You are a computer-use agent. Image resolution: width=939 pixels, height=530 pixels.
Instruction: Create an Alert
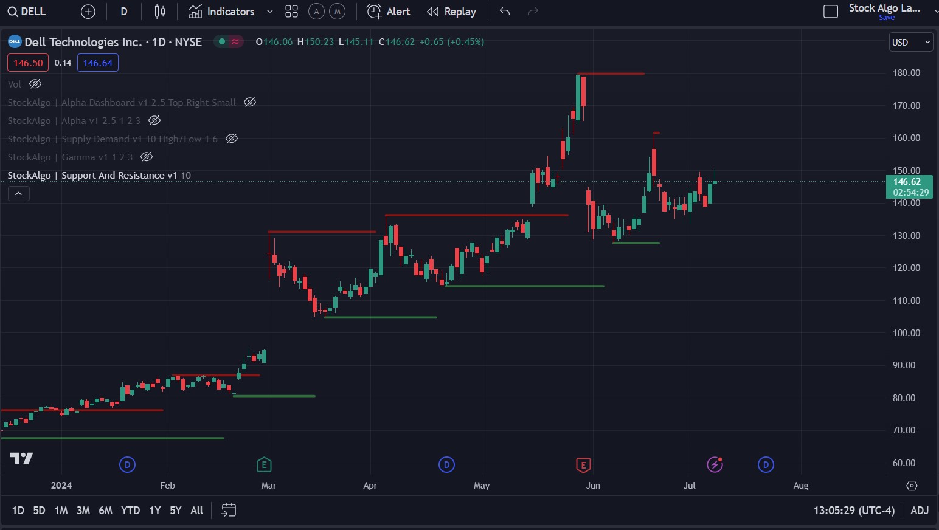[x=389, y=12]
